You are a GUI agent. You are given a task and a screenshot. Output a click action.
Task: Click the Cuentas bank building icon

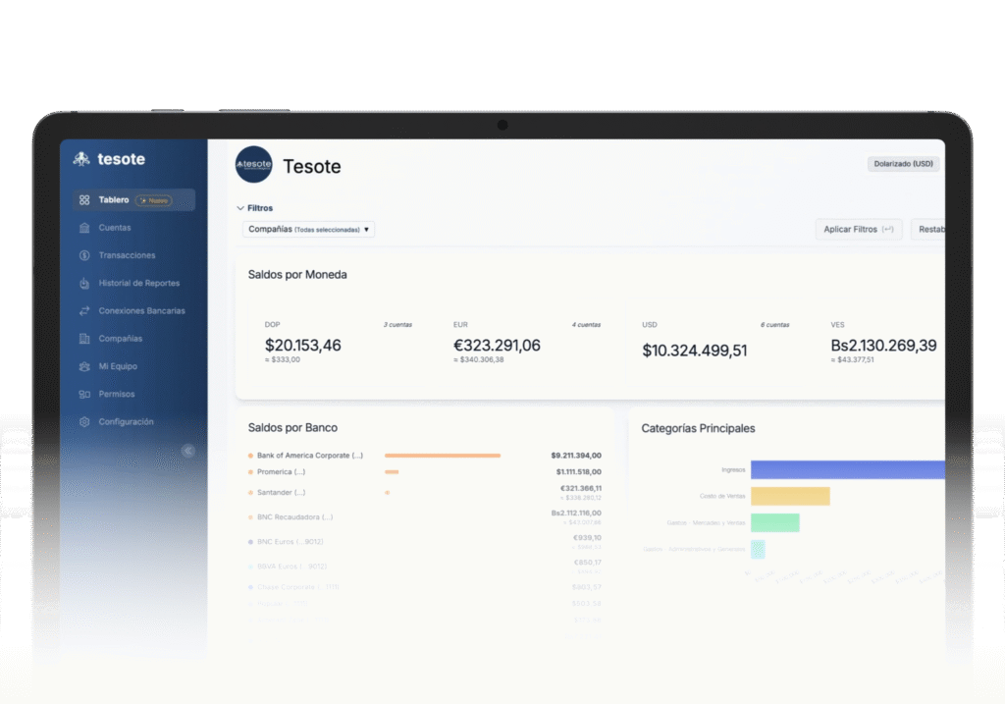tap(84, 228)
